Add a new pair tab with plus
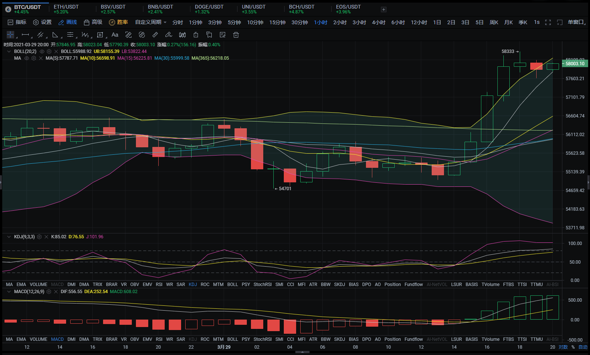 point(383,9)
